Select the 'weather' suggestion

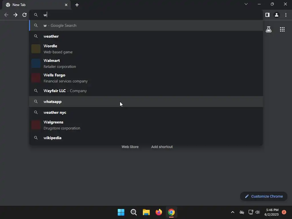(146, 36)
